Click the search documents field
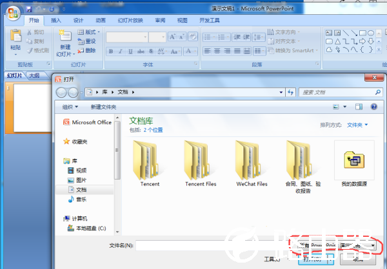 click(x=341, y=93)
